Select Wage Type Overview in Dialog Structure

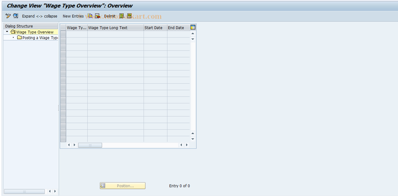[35, 32]
